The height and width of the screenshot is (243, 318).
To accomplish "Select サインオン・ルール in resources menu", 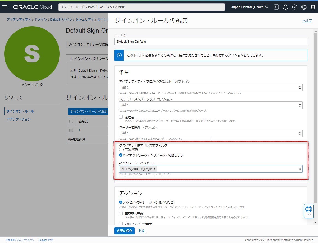I will (x=20, y=111).
